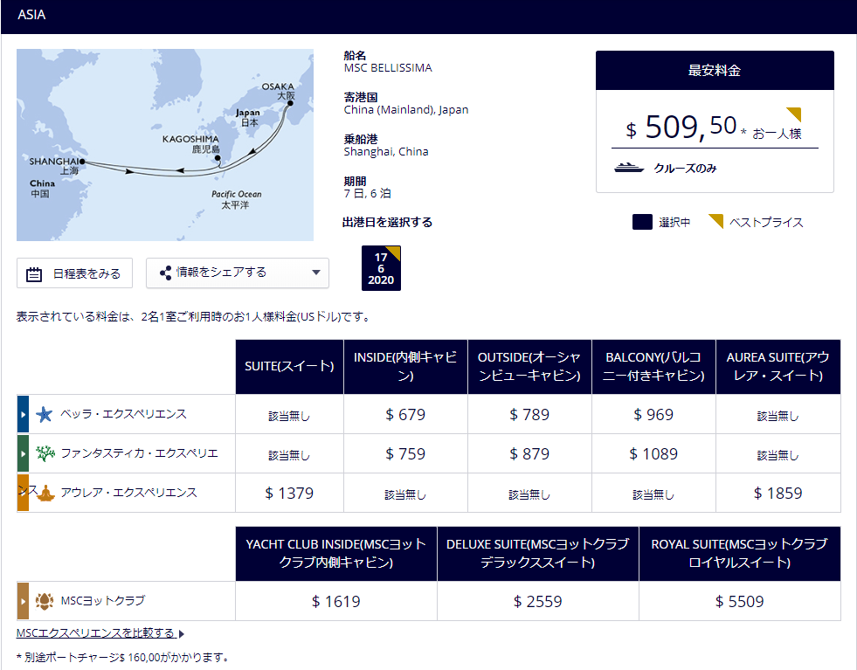857x670 pixels.
Task: Select the $ 1379 Aurea suite price
Action: coord(290,494)
